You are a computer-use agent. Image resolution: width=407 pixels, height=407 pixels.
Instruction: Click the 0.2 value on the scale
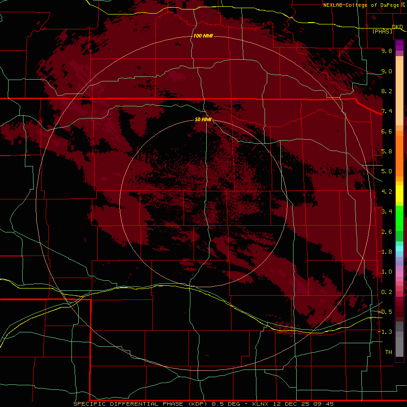point(387,292)
